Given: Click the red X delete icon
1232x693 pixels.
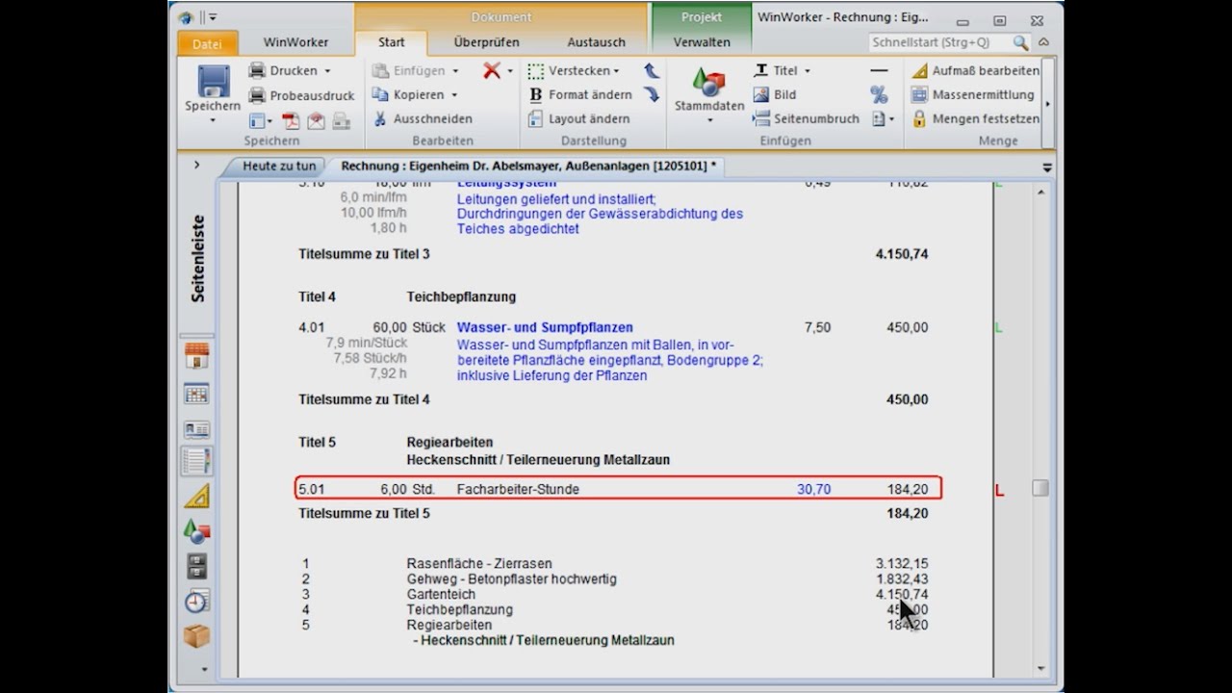Looking at the screenshot, I should coord(492,70).
